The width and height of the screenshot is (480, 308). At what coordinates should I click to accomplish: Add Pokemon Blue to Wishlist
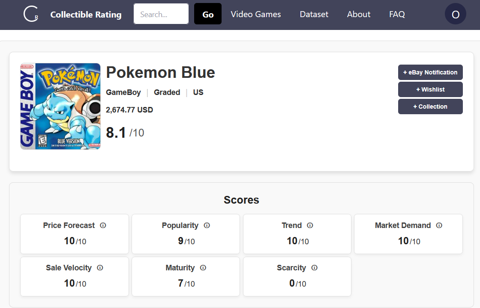coord(430,89)
